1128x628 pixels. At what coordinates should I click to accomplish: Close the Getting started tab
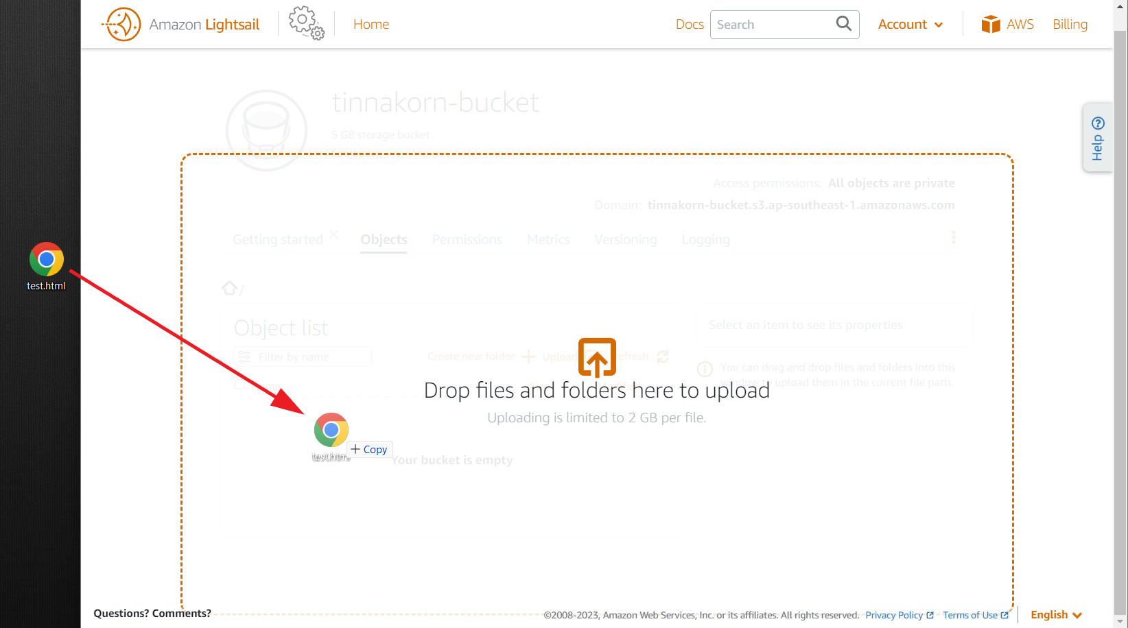pyautogui.click(x=334, y=234)
